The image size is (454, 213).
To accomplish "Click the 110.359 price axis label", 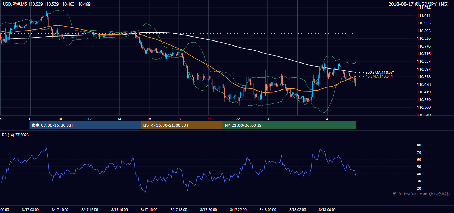I will [424, 100].
